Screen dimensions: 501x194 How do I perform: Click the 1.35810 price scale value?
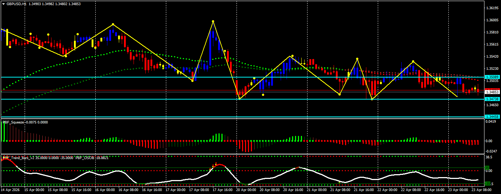[492, 32]
